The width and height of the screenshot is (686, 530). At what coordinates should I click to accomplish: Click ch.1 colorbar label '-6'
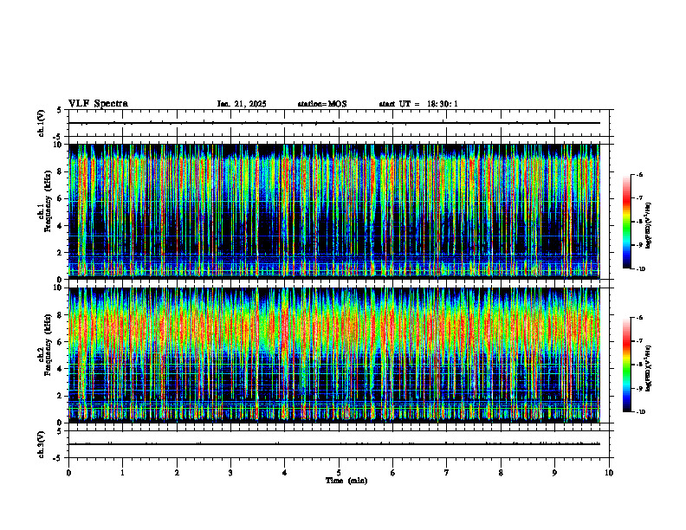(x=639, y=174)
